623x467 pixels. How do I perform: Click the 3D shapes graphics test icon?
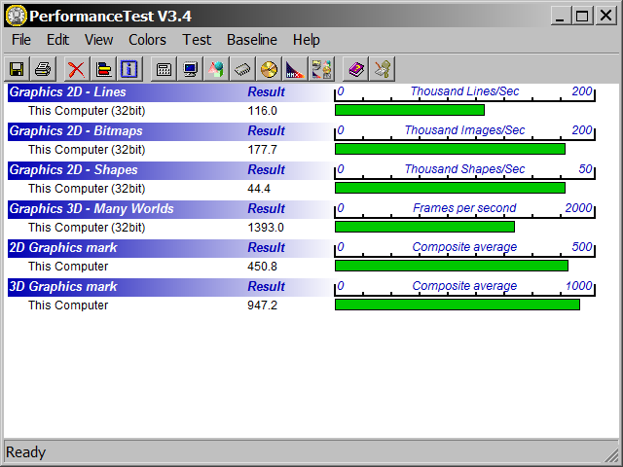(x=216, y=69)
